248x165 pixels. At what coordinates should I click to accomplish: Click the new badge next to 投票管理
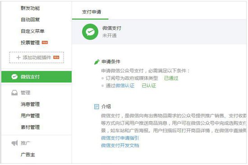pos(45,42)
